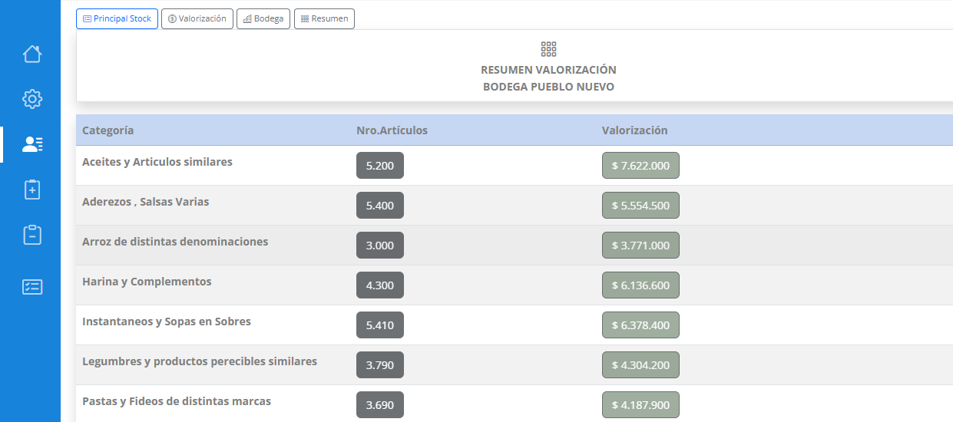Viewport: 953px width, 422px height.
Task: Open the clipboard plus icon in sidebar
Action: pos(31,190)
